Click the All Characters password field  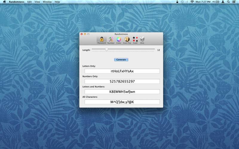tap(122, 102)
